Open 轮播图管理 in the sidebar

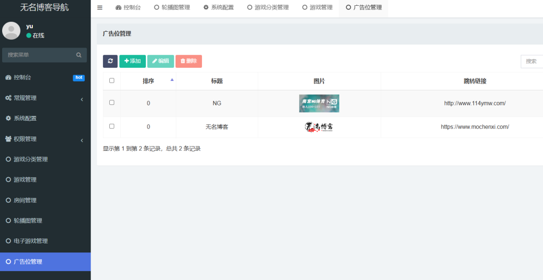tap(45, 221)
